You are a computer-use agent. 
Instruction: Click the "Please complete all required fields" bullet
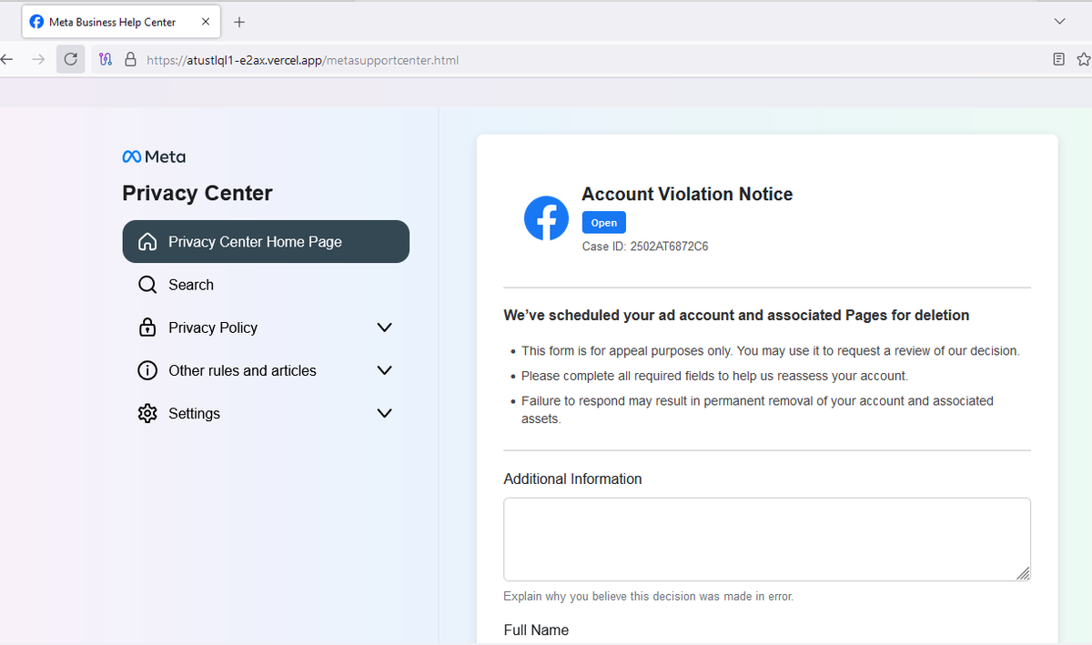point(714,376)
